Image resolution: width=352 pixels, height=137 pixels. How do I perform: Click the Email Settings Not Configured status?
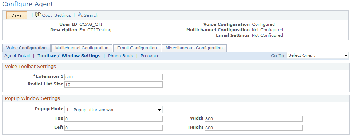click(268, 35)
